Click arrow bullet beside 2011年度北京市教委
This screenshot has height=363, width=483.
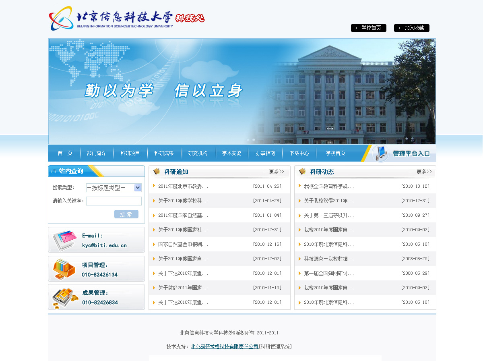pyautogui.click(x=154, y=186)
